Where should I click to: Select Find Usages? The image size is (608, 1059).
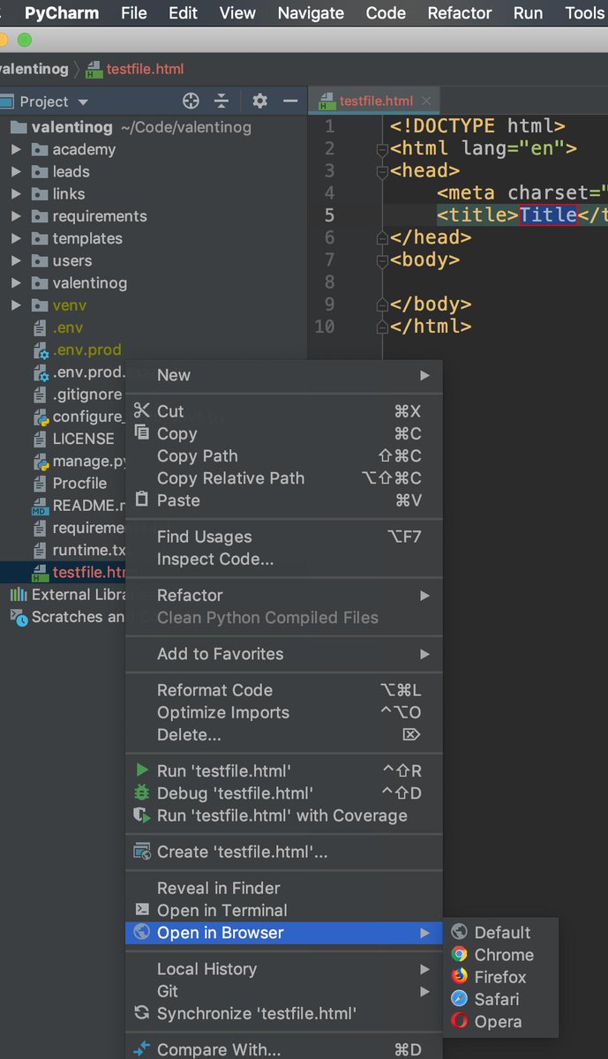pyautogui.click(x=284, y=537)
